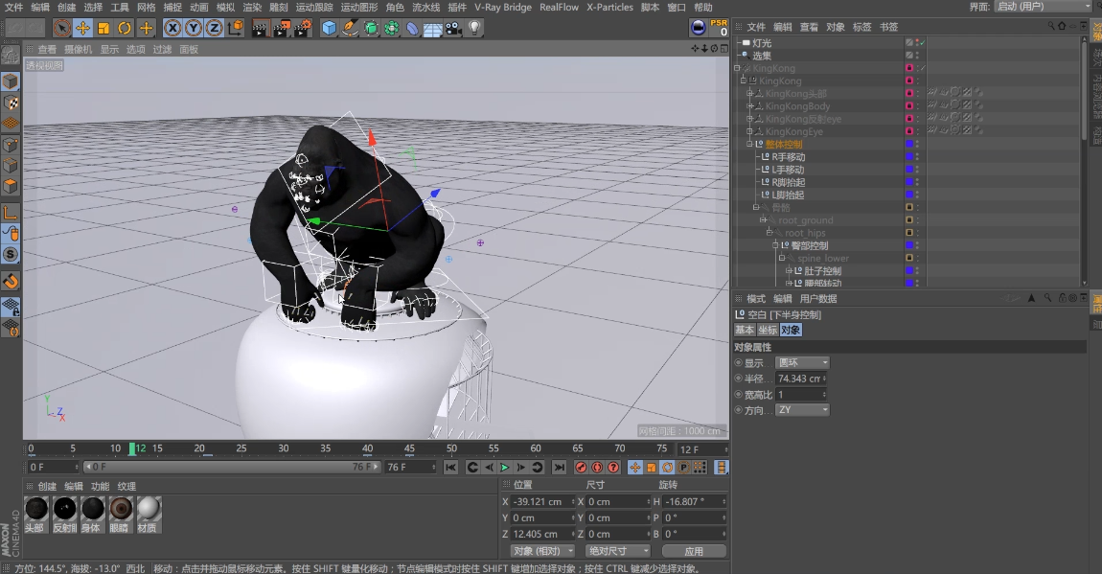Open the viewport 摄像机 menu
The height and width of the screenshot is (574, 1102).
tap(78, 49)
